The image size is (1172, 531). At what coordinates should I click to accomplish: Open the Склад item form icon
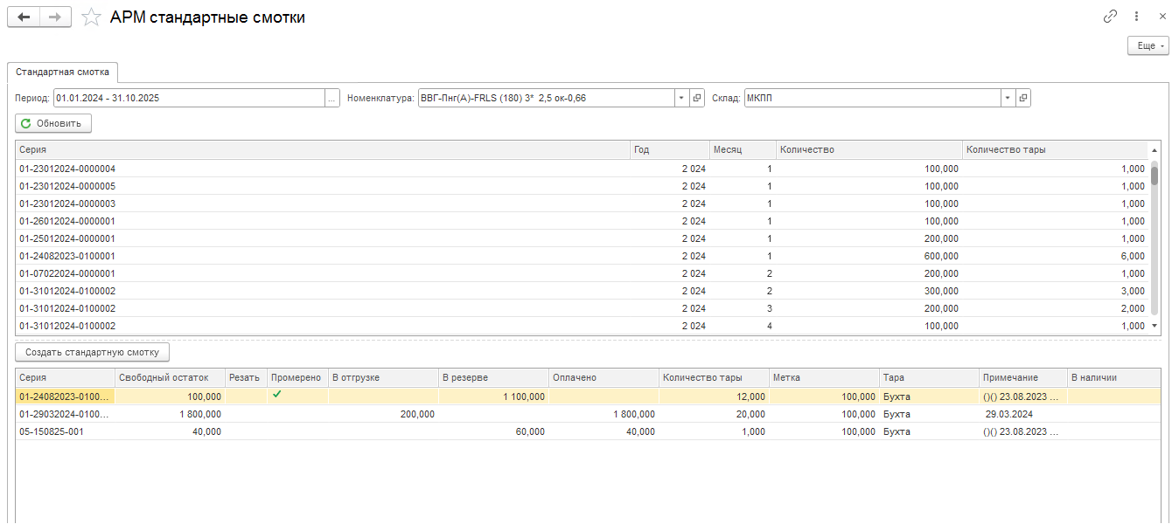[x=1023, y=99]
